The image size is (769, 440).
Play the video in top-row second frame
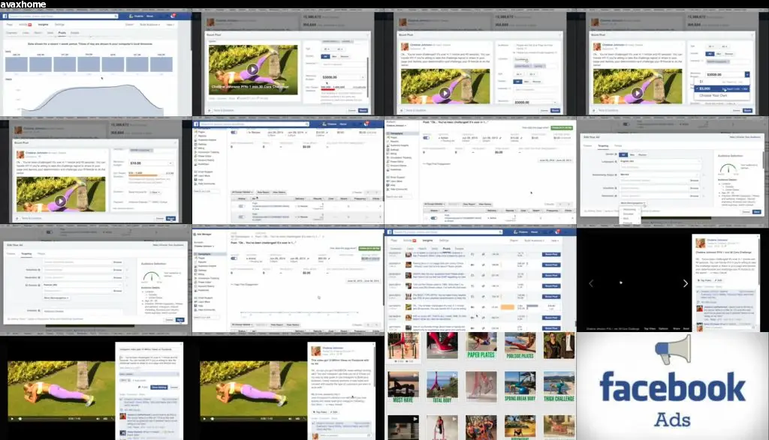pyautogui.click(x=252, y=69)
